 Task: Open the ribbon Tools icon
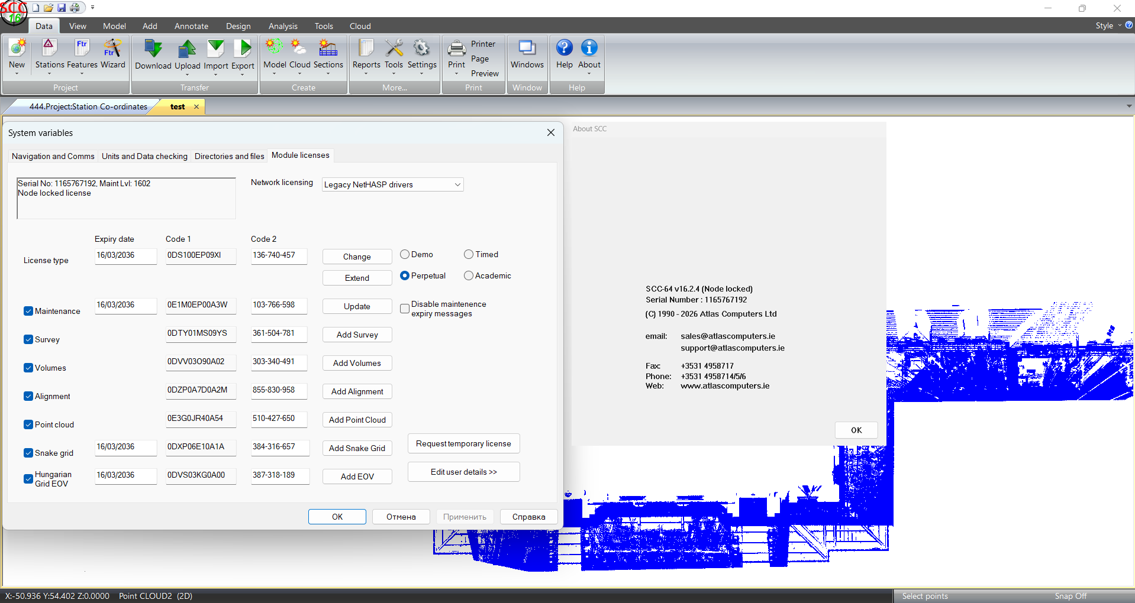click(394, 48)
